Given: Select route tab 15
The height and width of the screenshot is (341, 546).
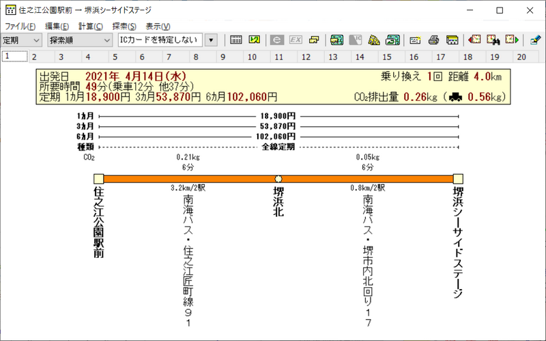Looking at the screenshot, I should coord(392,57).
